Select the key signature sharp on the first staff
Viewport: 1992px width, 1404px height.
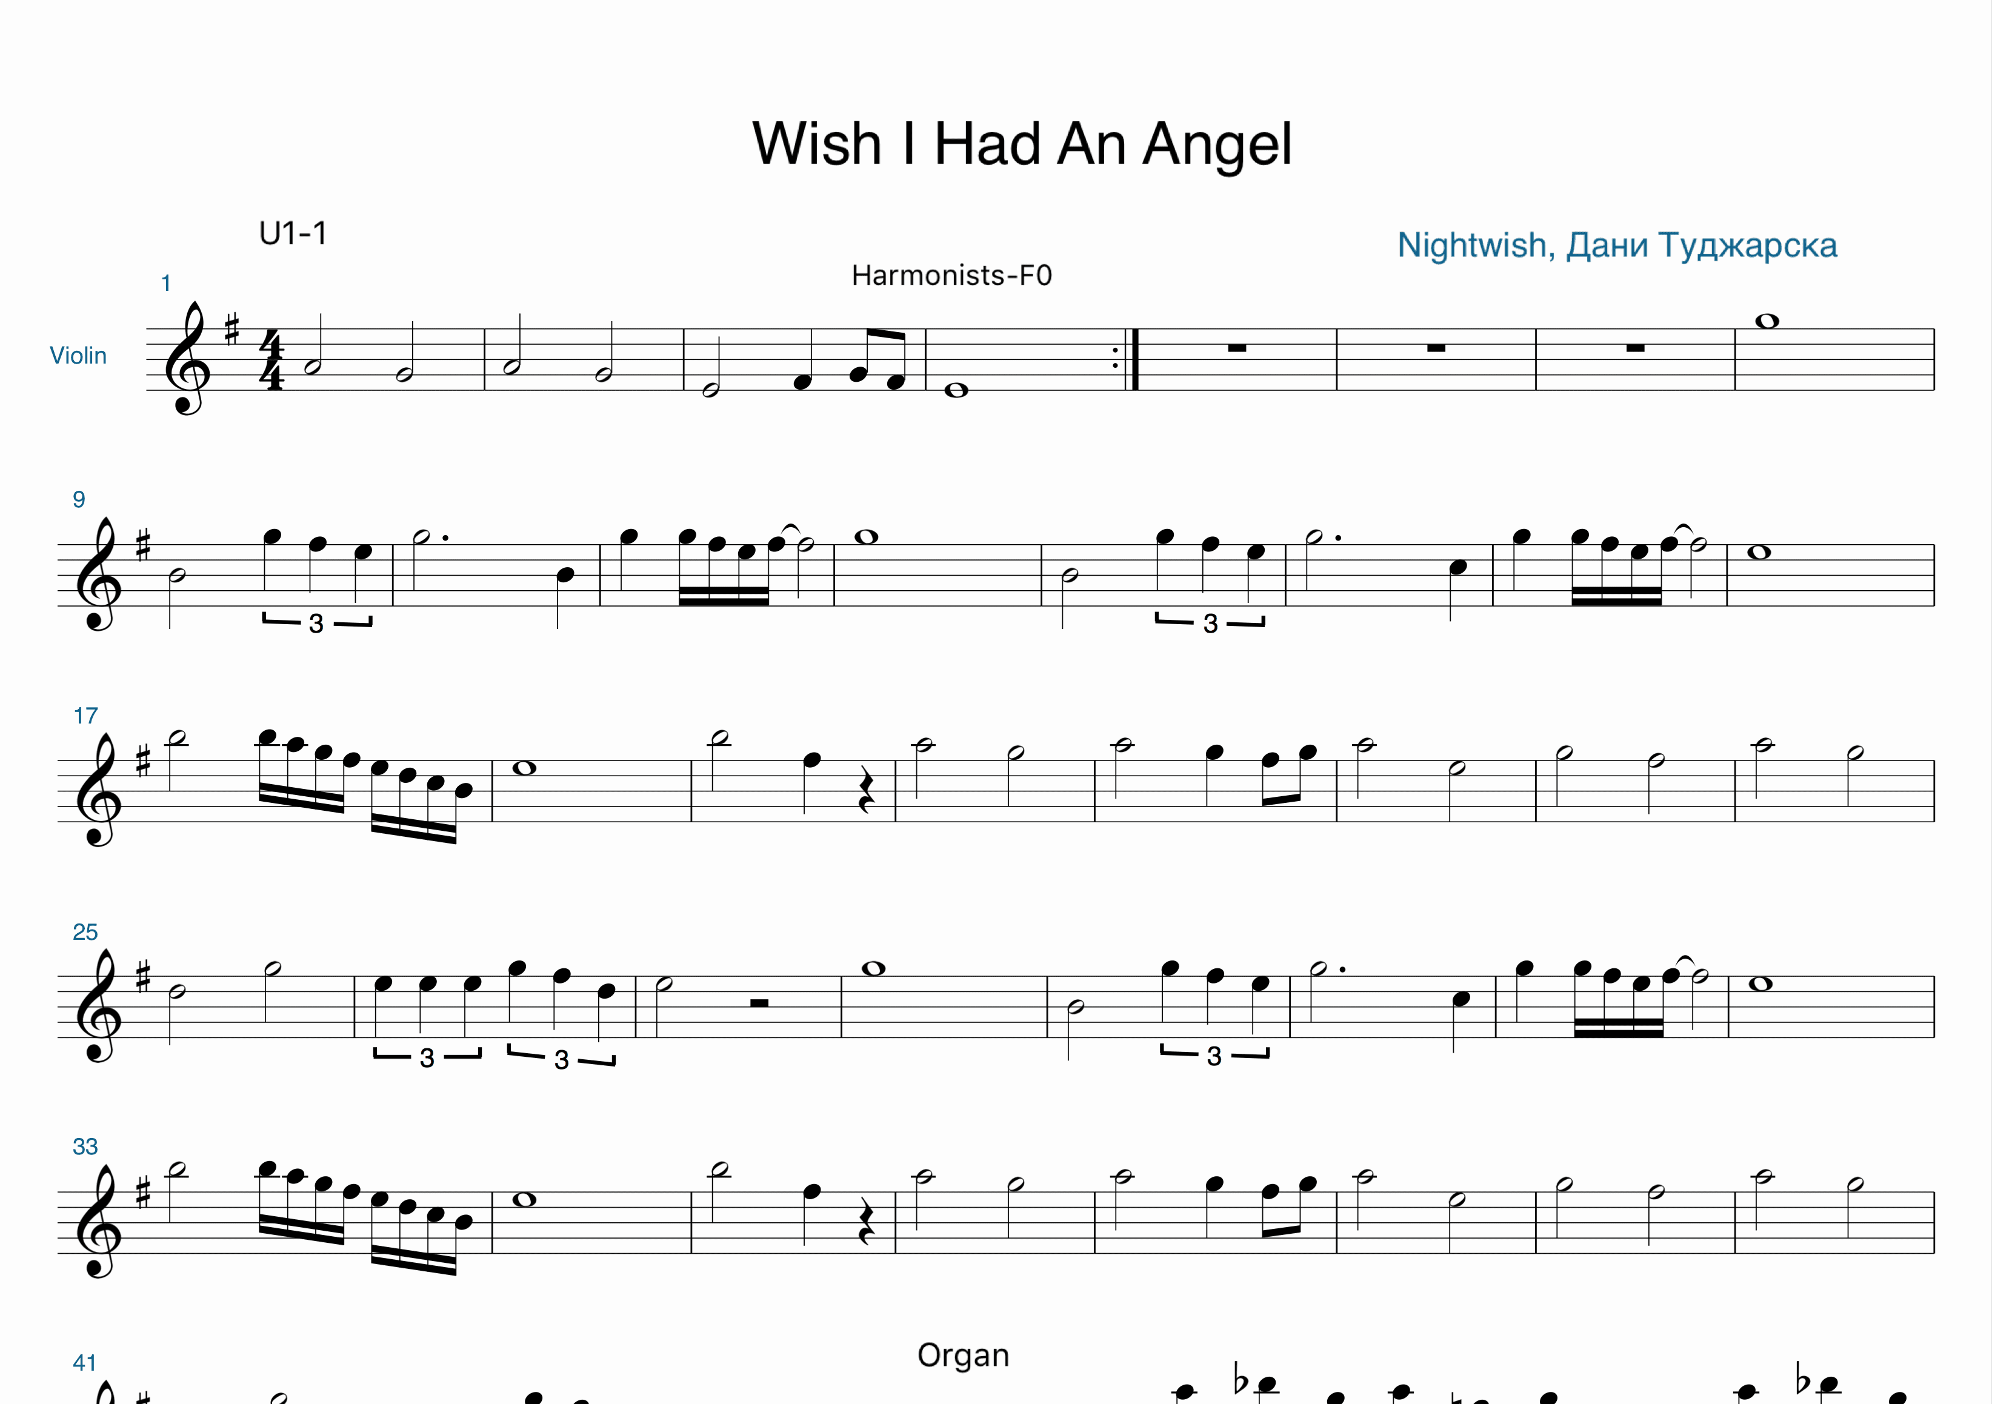point(232,330)
